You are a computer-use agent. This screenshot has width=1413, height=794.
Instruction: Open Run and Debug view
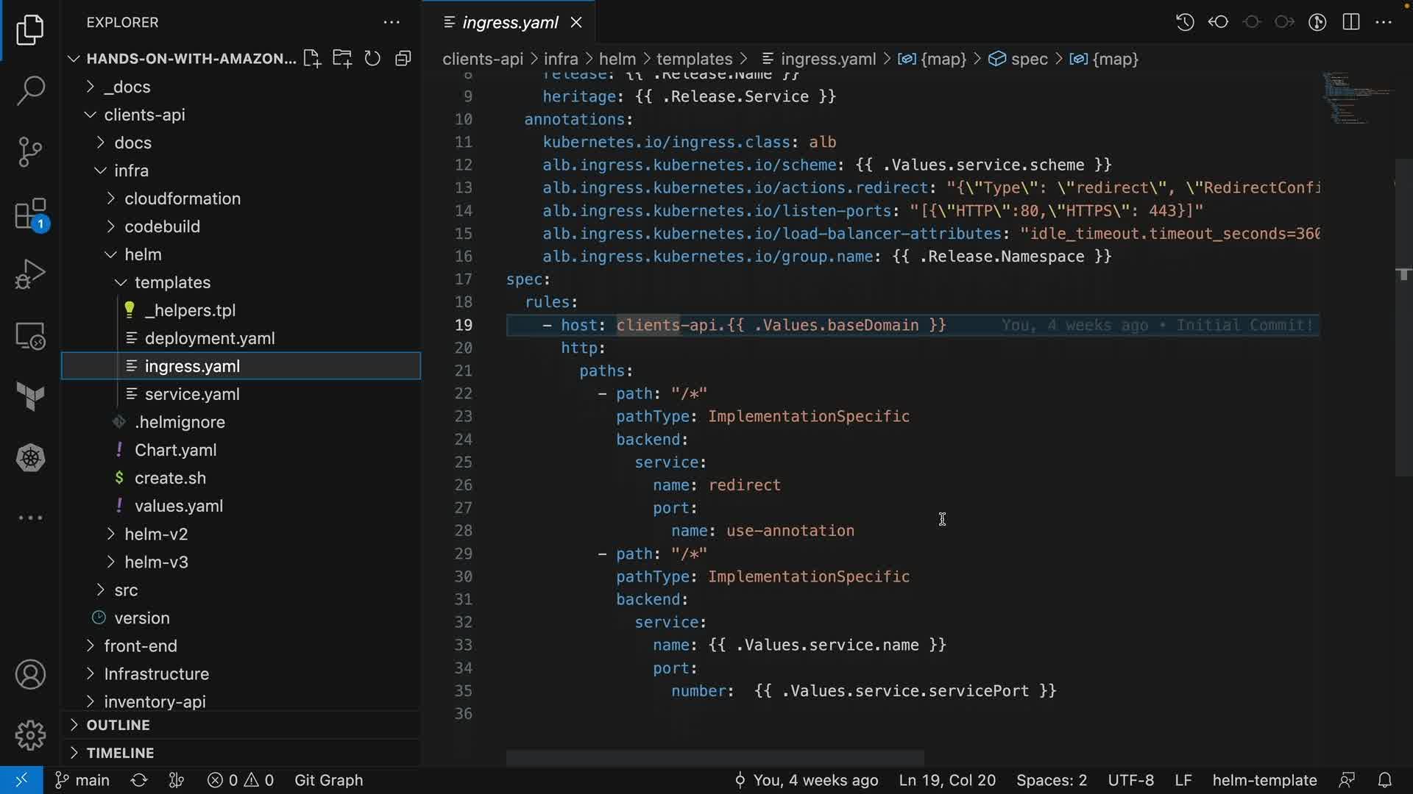pos(30,274)
